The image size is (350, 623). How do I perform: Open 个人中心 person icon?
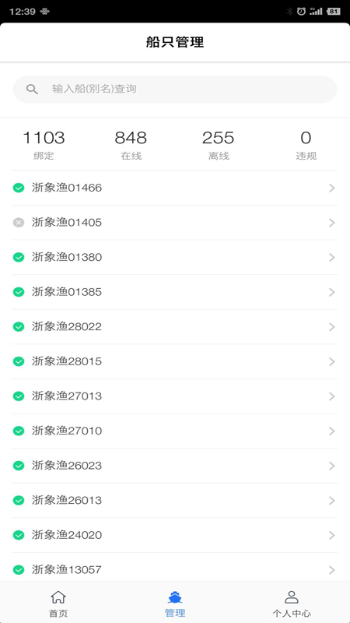pyautogui.click(x=292, y=597)
